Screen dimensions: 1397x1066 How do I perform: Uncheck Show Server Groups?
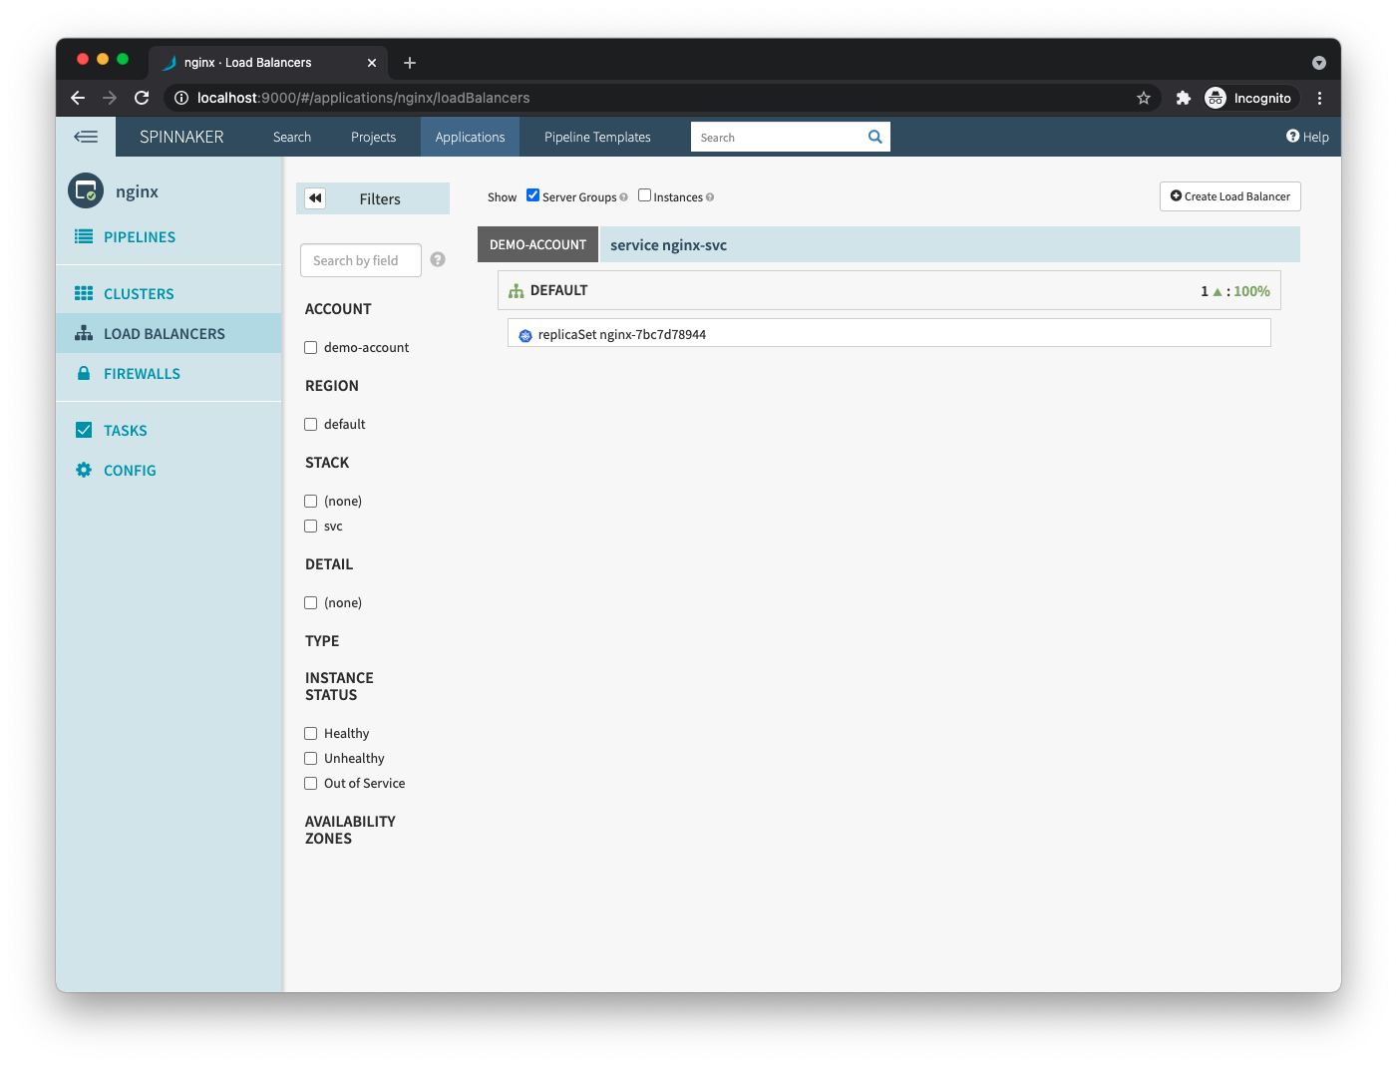point(532,195)
